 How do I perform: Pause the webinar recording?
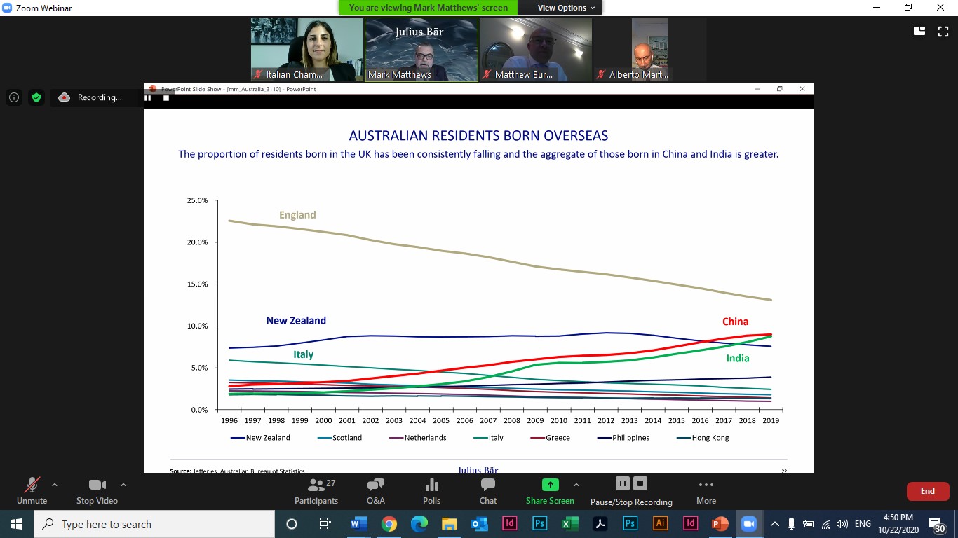[x=622, y=483]
